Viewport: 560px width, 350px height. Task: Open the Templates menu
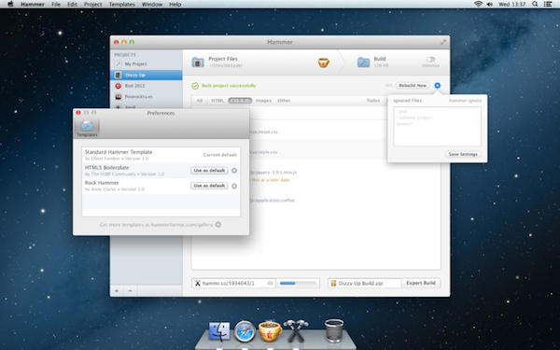point(121,5)
